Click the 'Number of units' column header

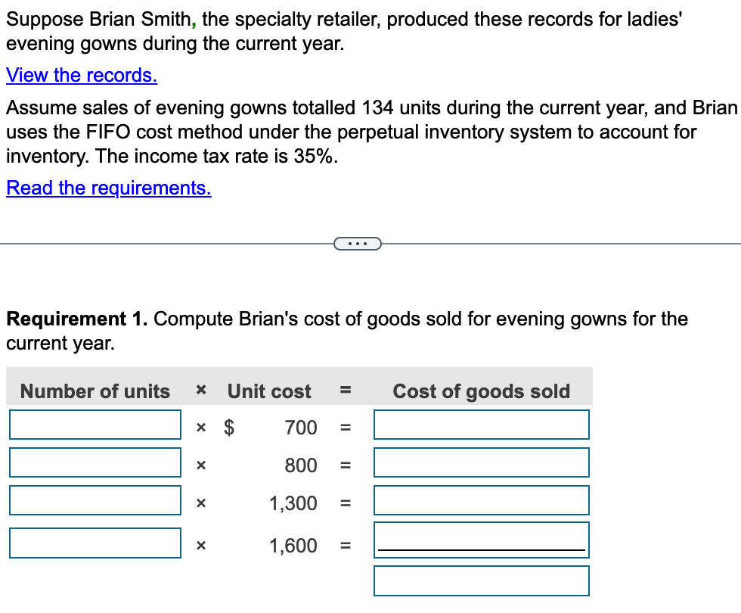94,391
